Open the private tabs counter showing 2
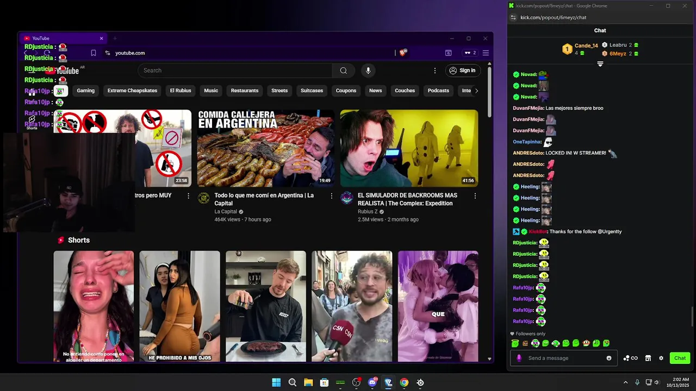 [x=470, y=53]
